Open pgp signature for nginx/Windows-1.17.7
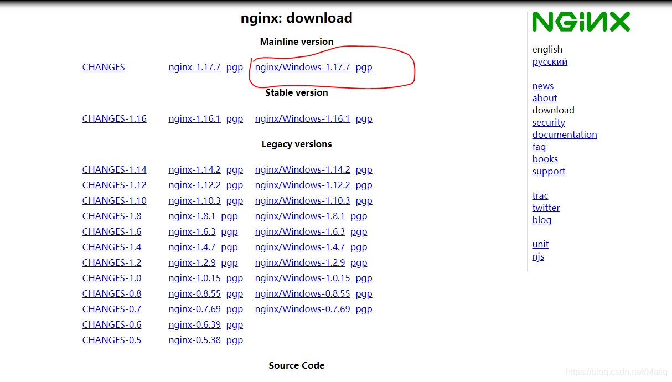This screenshot has height=382, width=672. 364,68
